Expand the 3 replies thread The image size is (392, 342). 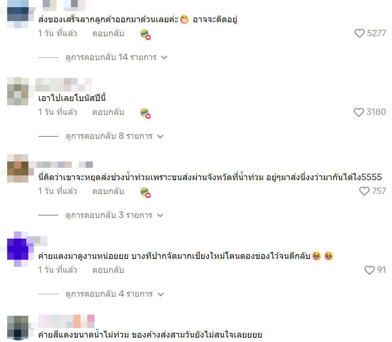[x=114, y=215]
